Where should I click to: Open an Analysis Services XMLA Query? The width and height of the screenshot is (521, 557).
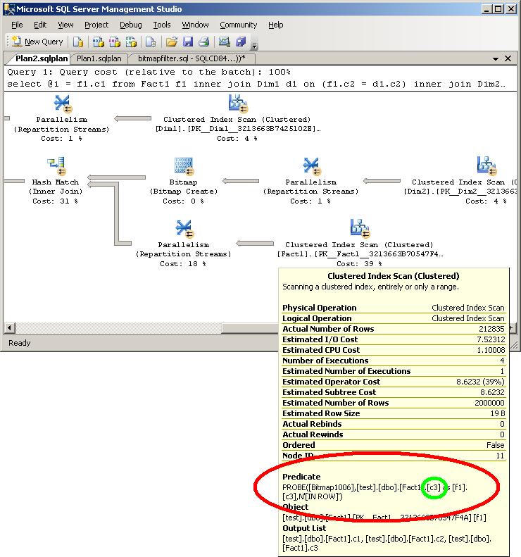point(131,42)
